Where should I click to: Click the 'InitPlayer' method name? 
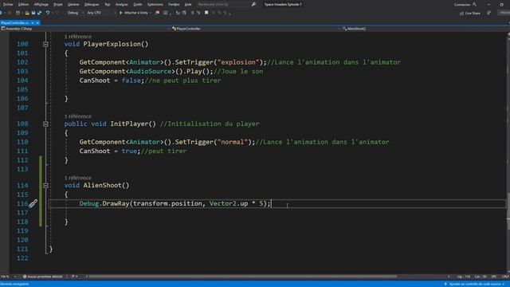tap(129, 124)
